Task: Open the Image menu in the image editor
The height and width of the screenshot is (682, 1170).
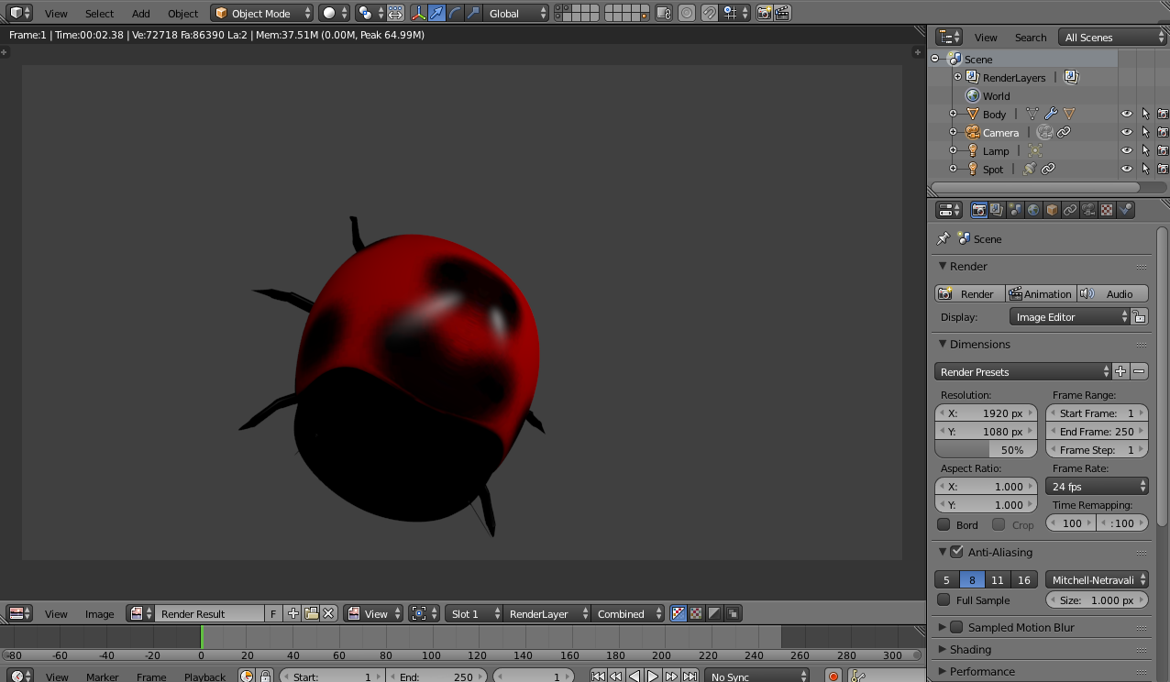Action: (99, 614)
